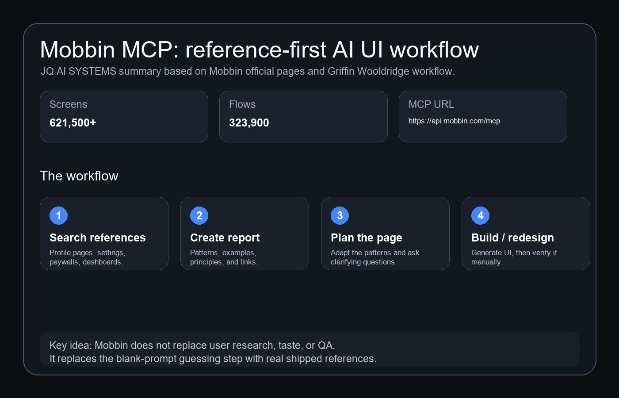Click 'Generate UI, then verify it manually.' text

click(514, 257)
